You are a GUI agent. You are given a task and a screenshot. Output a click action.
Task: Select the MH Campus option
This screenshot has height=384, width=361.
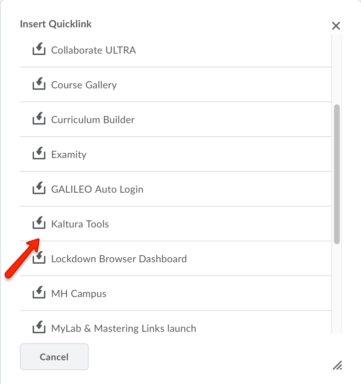79,294
